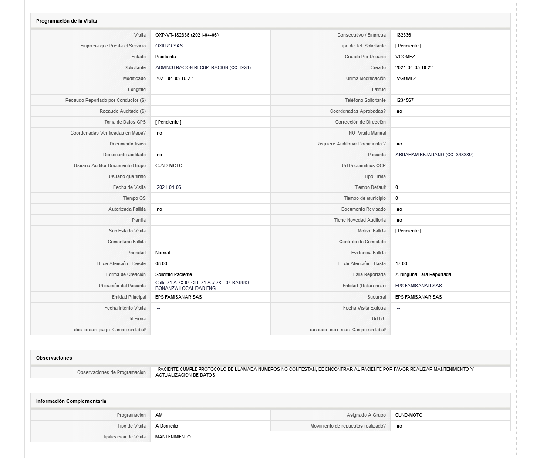This screenshot has height=458, width=557.
Task: Click the Documento auditado value no
Action: coord(159,155)
